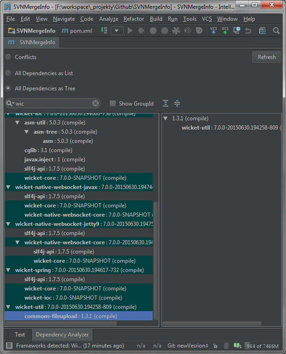286x354 pixels.
Task: Click the SVNMergeInfo editor tab
Action: click(x=32, y=42)
